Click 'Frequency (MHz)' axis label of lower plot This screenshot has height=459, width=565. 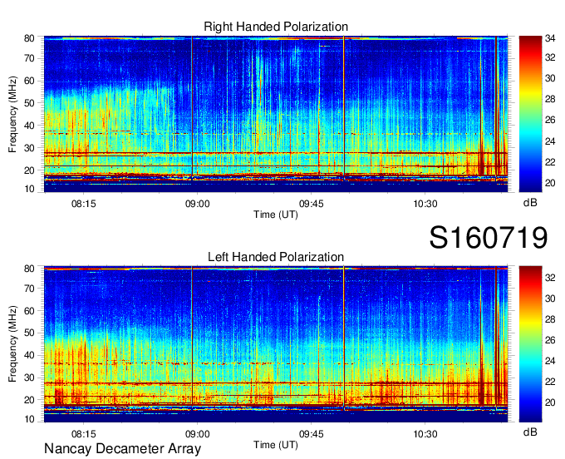[x=12, y=344]
